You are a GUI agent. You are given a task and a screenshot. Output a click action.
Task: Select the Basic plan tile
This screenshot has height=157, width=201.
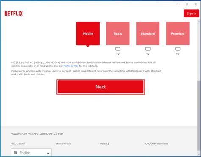pyautogui.click(x=118, y=33)
